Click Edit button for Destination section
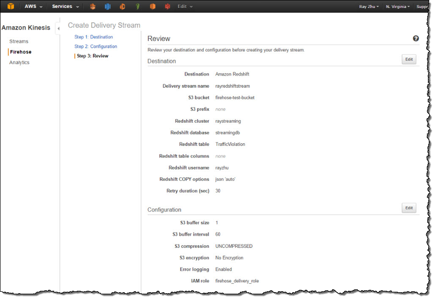The width and height of the screenshot is (435, 299). pos(409,59)
